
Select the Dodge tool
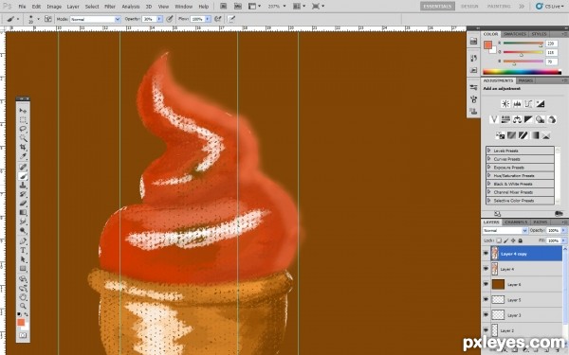(x=23, y=231)
